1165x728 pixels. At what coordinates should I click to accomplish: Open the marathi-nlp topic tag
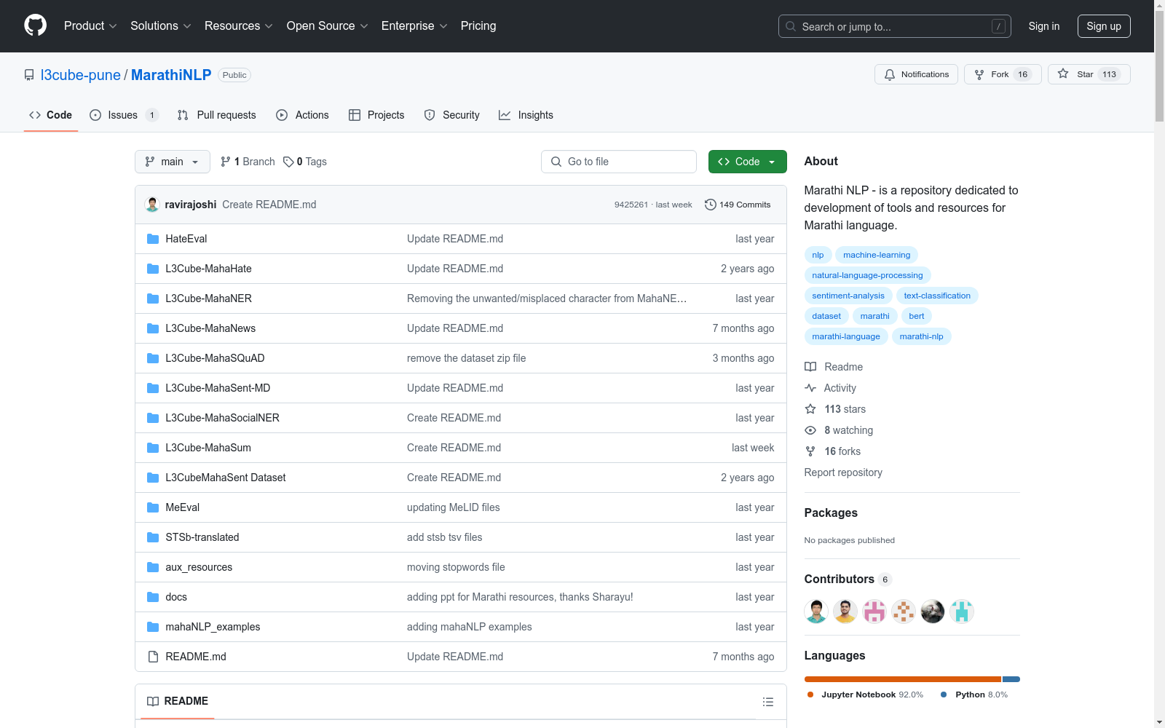tap(921, 336)
